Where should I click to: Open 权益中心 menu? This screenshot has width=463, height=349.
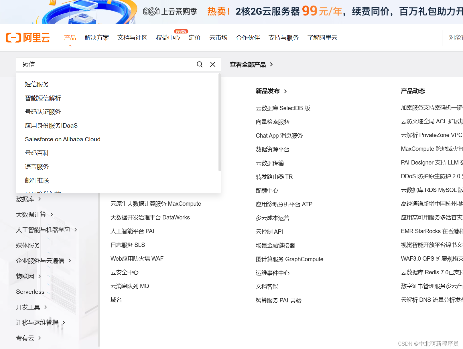tap(168, 37)
